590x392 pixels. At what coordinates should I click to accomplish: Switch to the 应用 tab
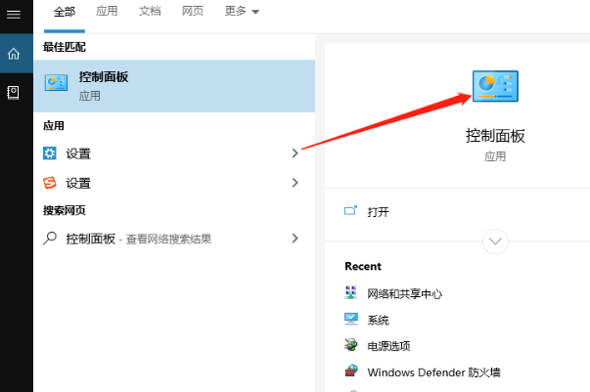[x=107, y=11]
